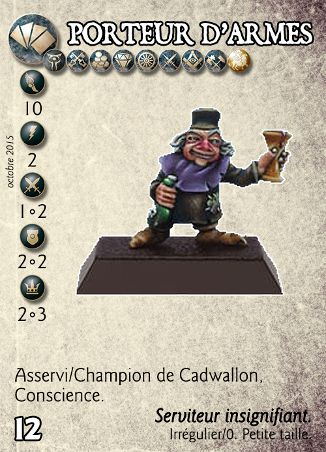This screenshot has height=452, width=326.
Task: Click the eye mask guild icon
Action: (54, 61)
